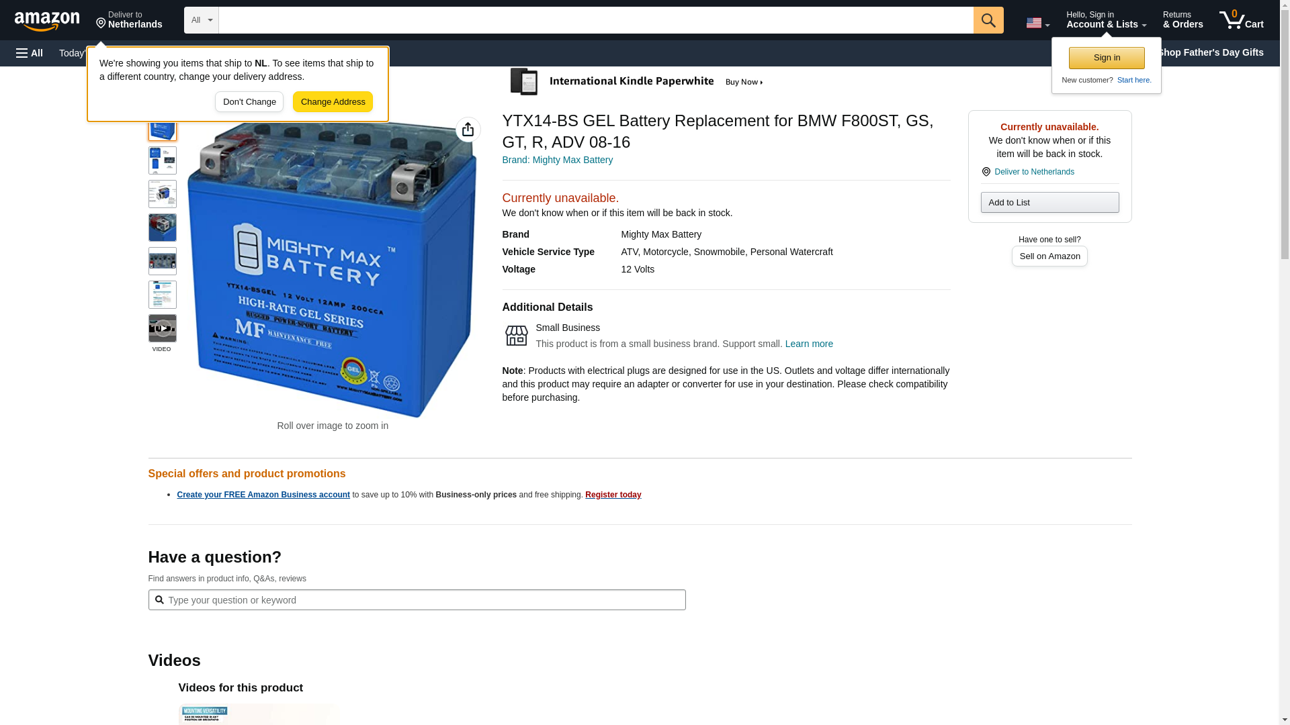1290x725 pixels.
Task: Click the share icon on product image
Action: pos(468,130)
